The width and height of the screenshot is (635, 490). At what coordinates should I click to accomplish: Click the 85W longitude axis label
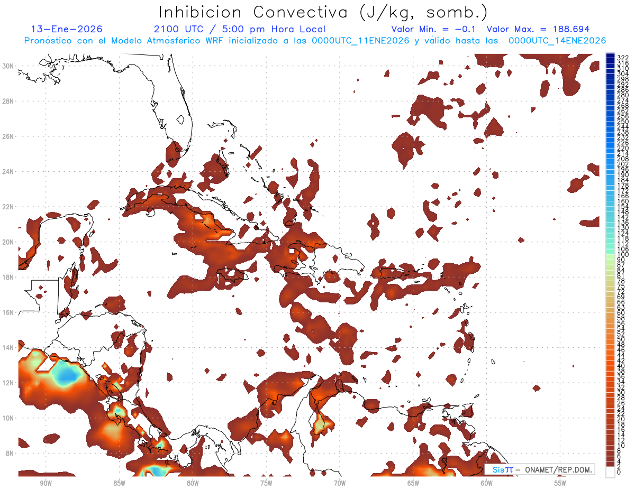[119, 483]
